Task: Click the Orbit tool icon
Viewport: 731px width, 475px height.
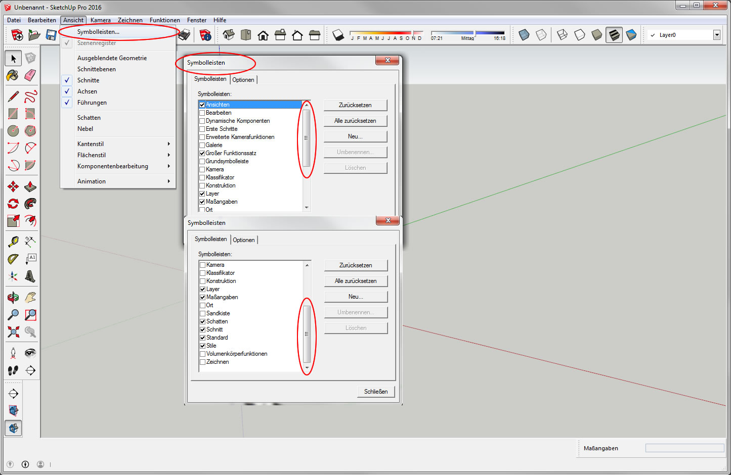Action: (13, 298)
